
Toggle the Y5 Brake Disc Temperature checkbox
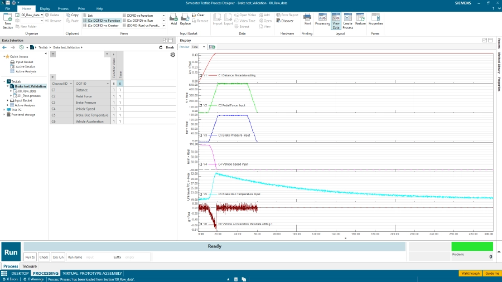[201, 195]
